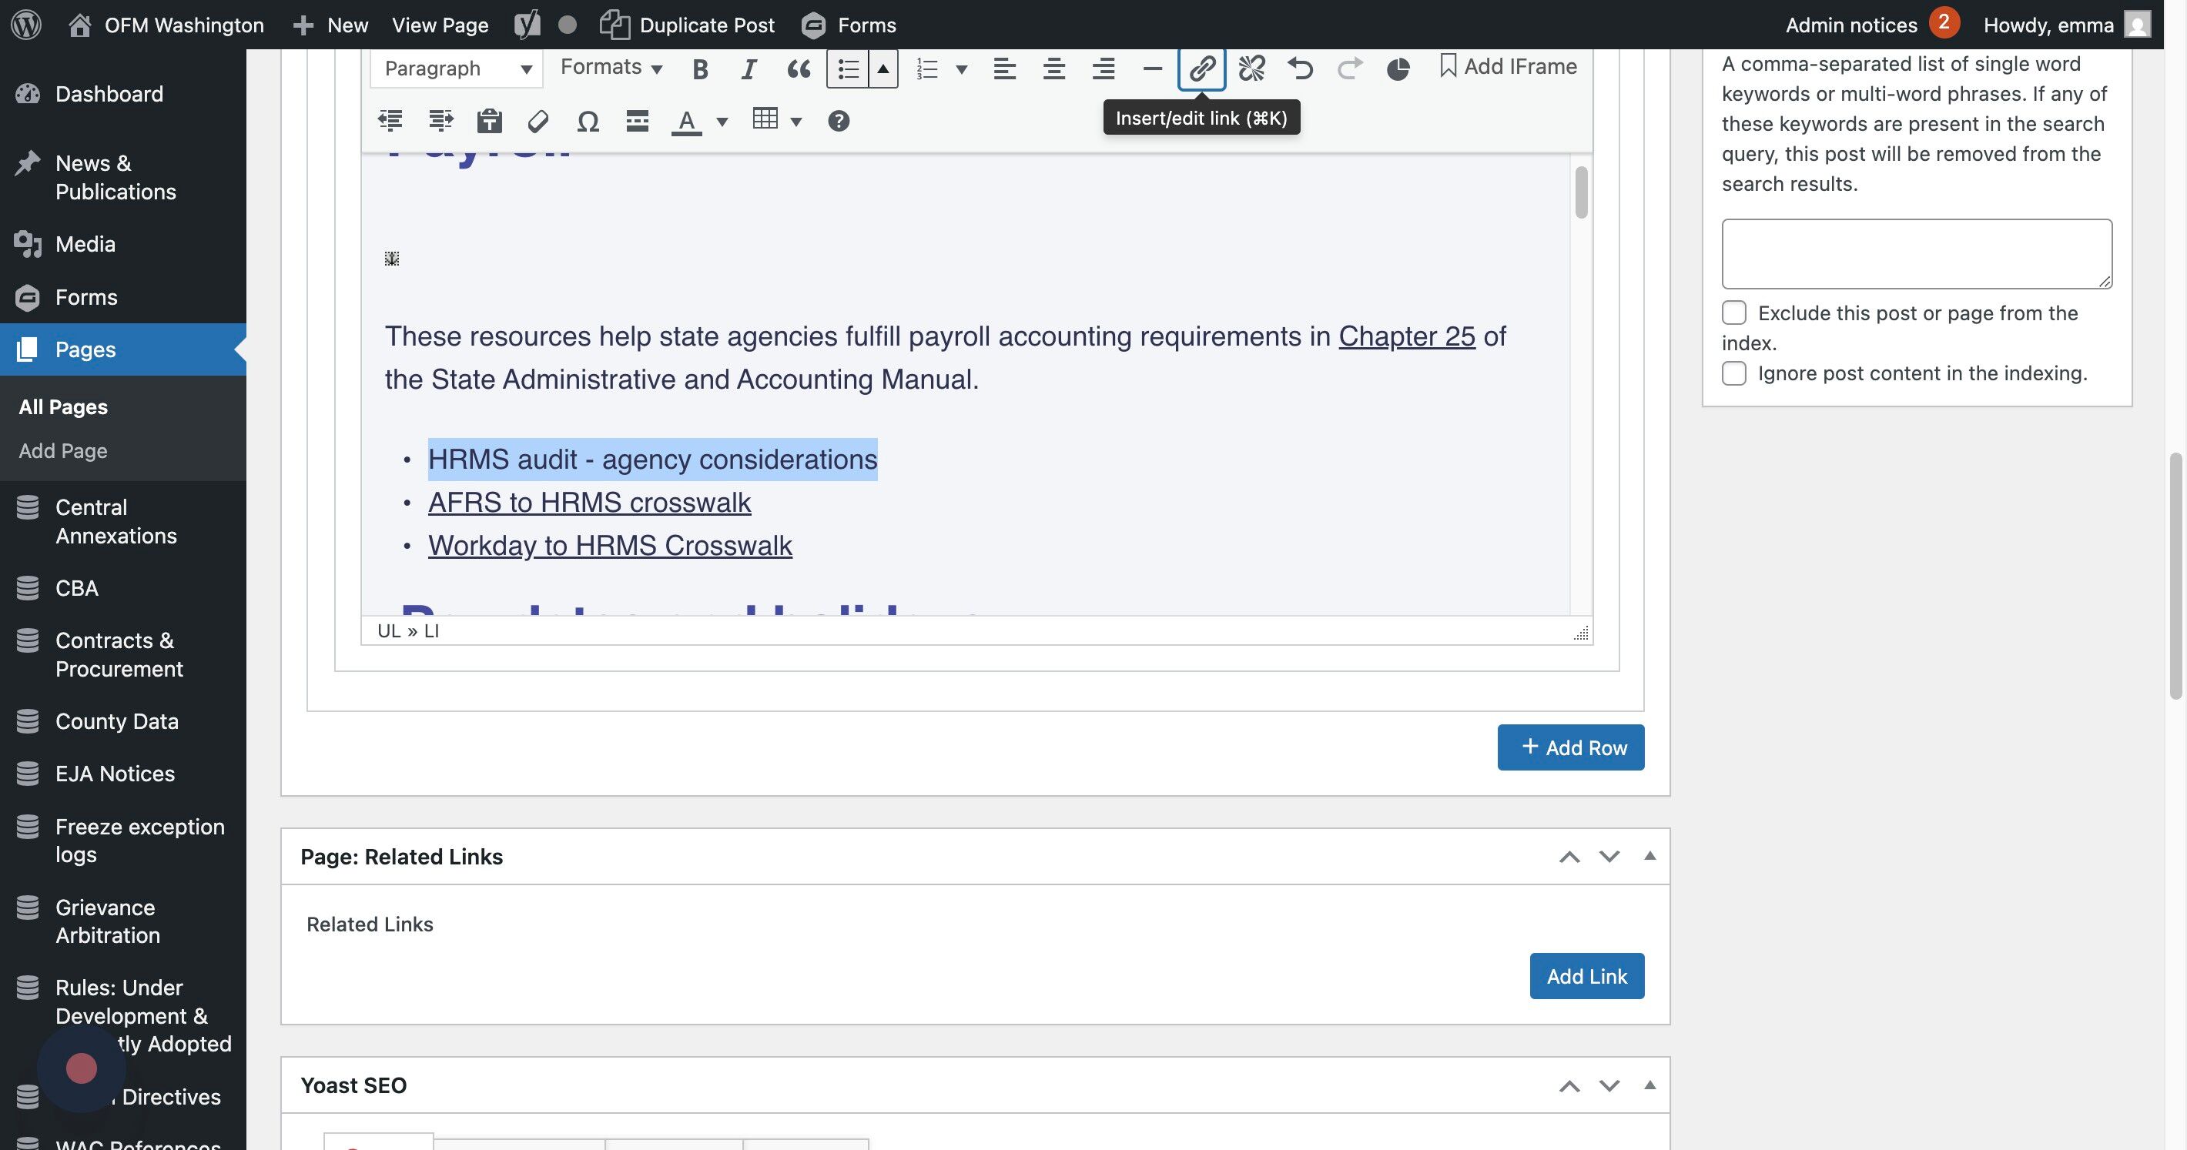Open Media in the admin sidebar

click(85, 245)
